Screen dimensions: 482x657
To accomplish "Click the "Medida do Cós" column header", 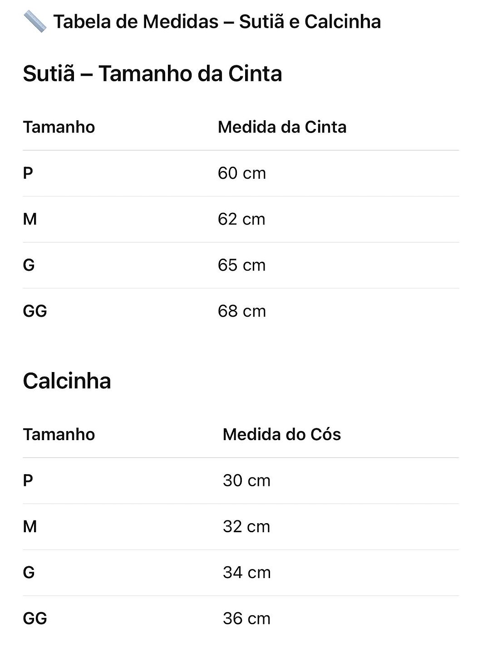I will tap(281, 435).
